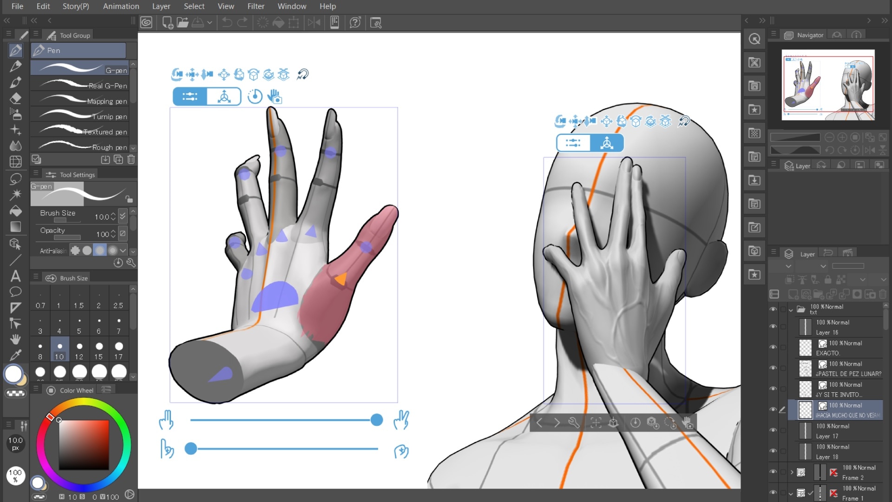Select the Real G-Pen sub tool
This screenshot has width=892, height=502.
pyautogui.click(x=80, y=86)
